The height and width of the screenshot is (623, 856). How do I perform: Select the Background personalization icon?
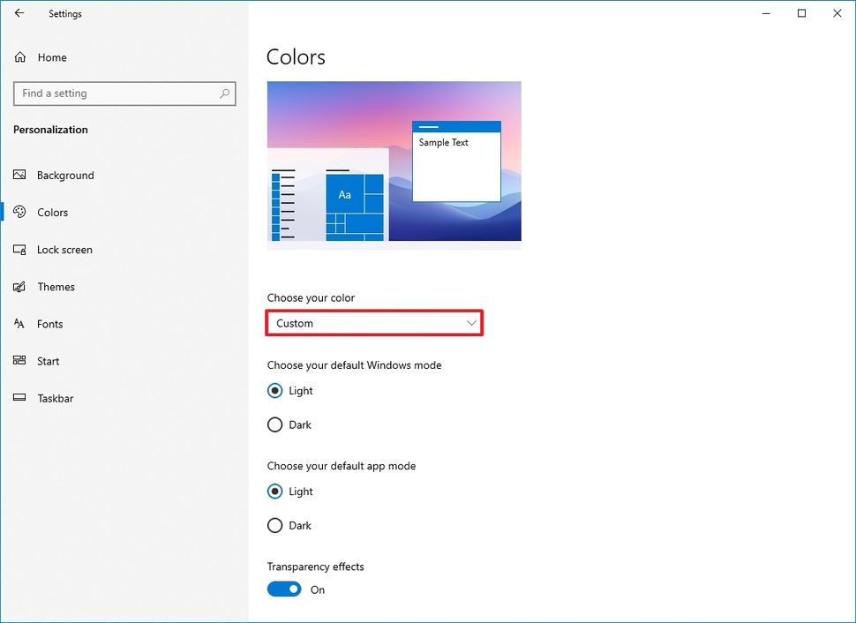pyautogui.click(x=19, y=175)
